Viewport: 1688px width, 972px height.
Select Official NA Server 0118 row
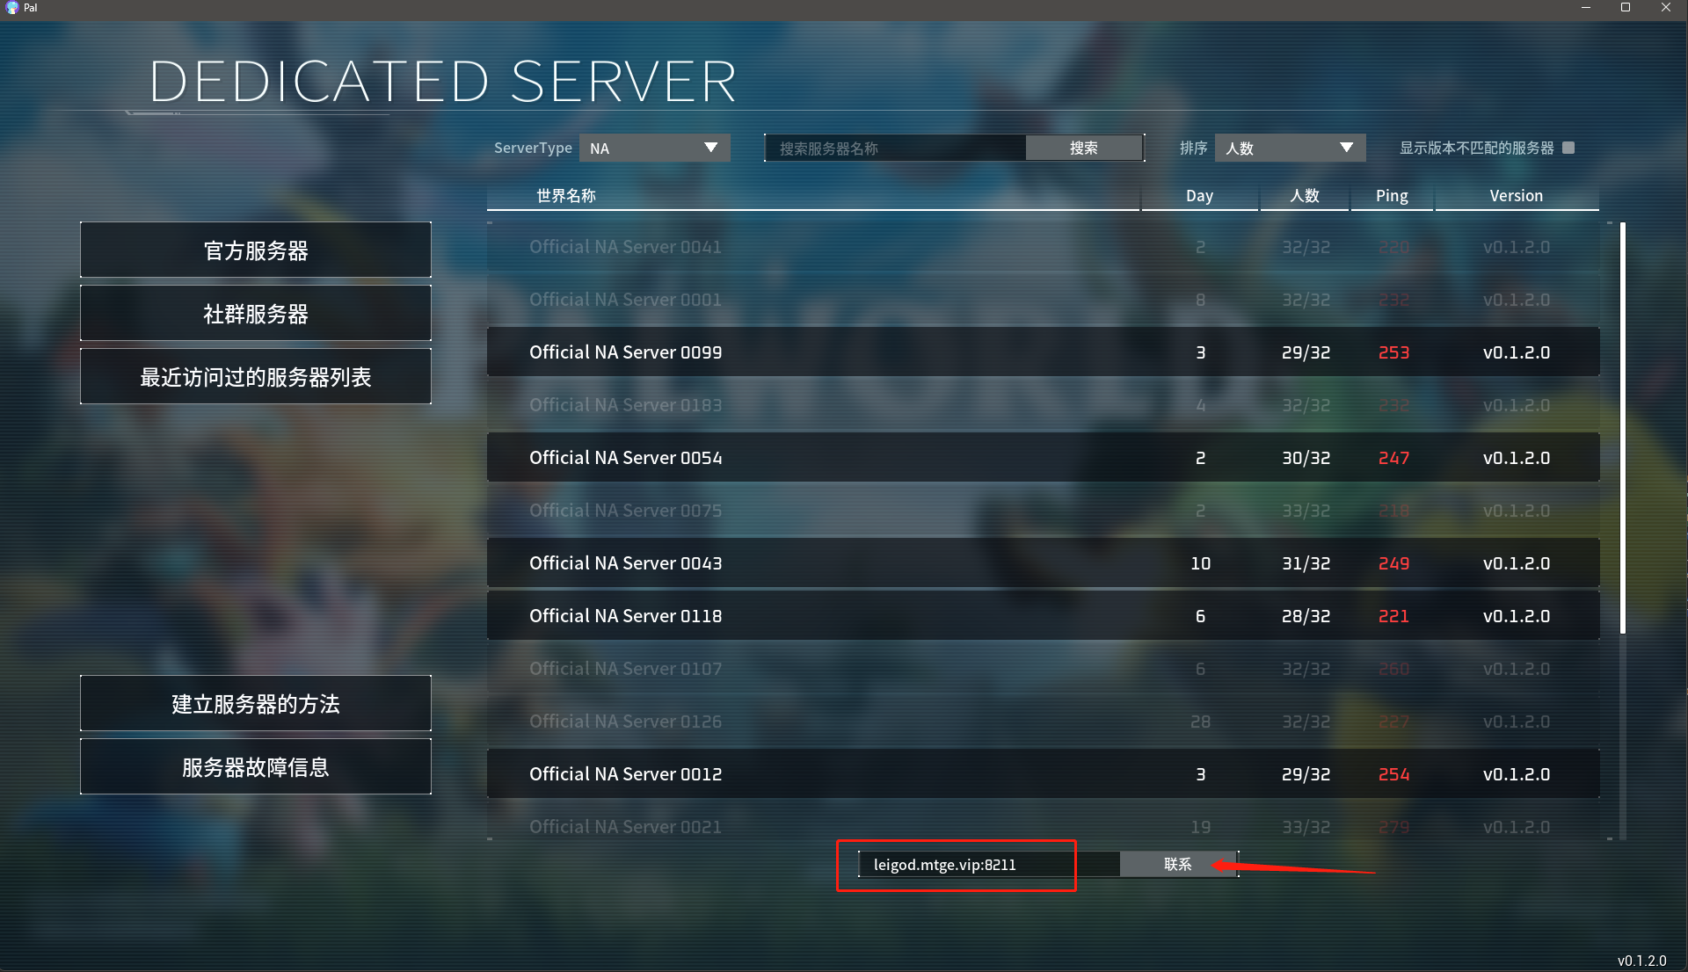coord(1043,616)
